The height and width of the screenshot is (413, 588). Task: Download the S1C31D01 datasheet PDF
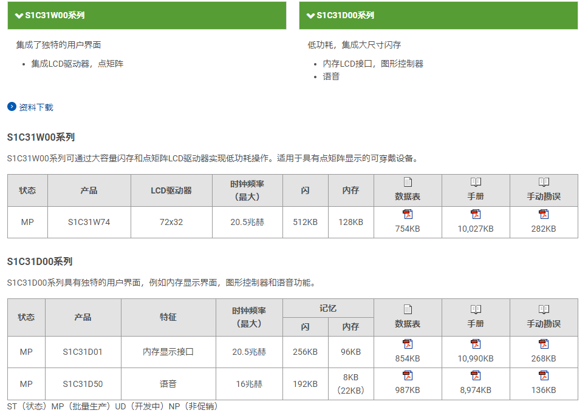click(x=408, y=344)
